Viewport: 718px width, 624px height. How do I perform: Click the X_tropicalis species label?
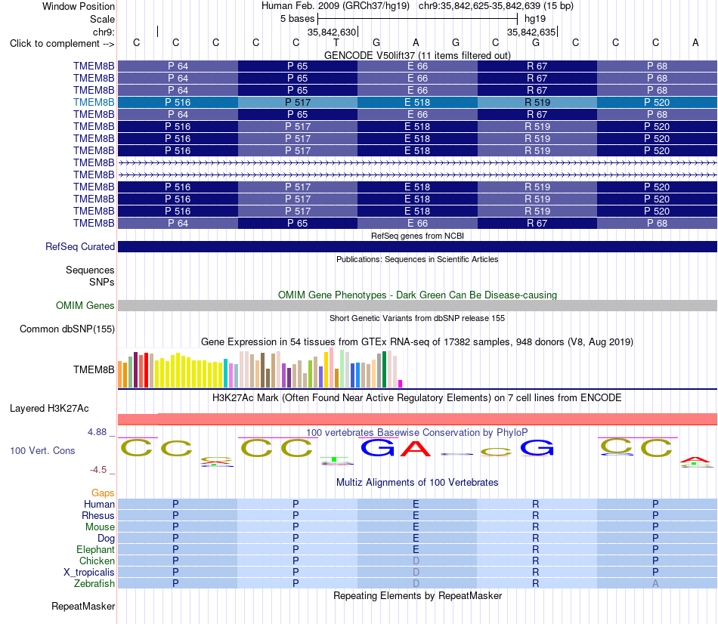pyautogui.click(x=89, y=573)
